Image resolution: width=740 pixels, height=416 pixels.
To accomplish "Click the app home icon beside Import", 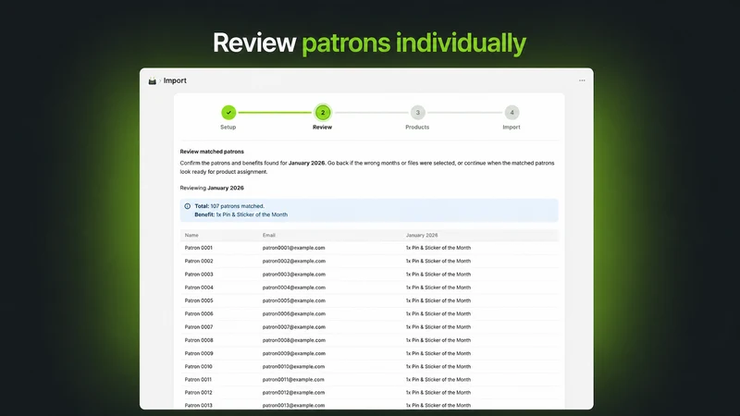I will 152,80.
